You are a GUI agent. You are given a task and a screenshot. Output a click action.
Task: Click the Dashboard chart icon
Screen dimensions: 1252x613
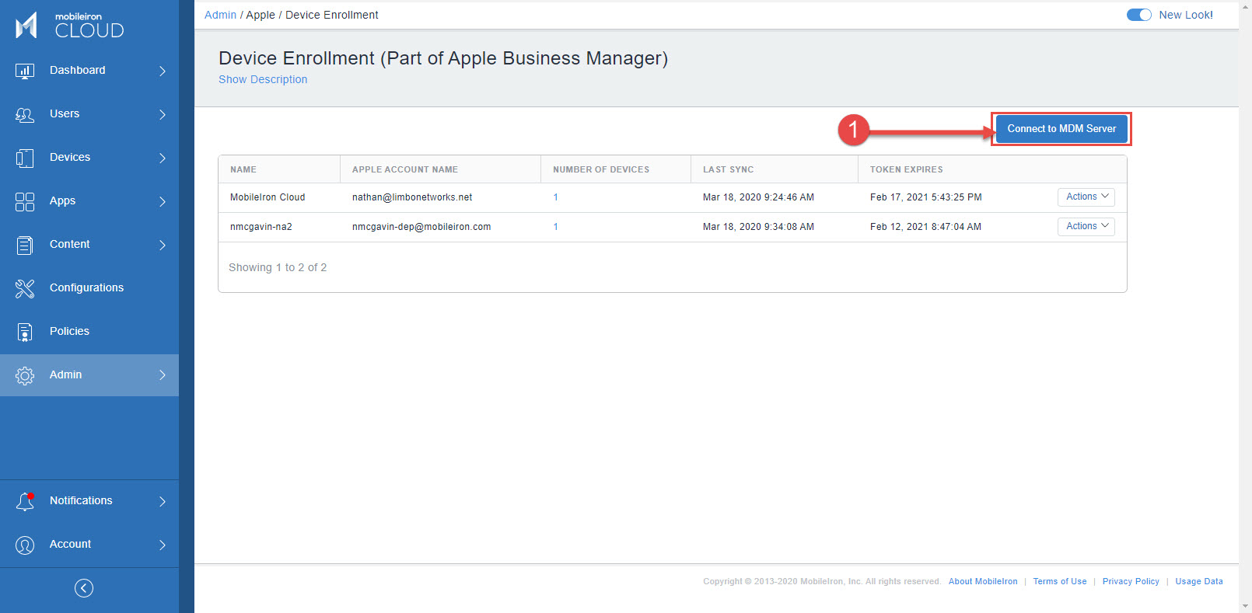25,71
